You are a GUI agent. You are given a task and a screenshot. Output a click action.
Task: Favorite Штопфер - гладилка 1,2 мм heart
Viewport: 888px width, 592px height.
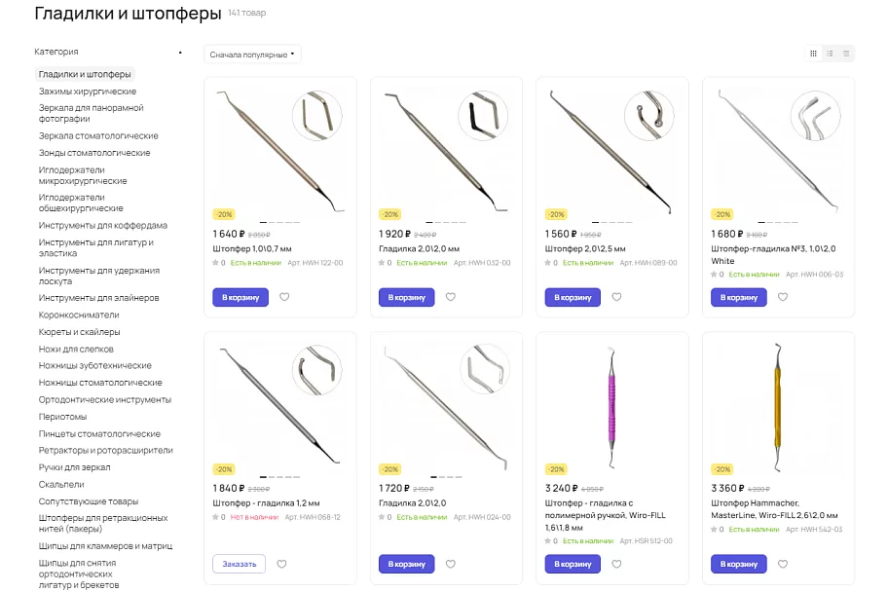(281, 564)
